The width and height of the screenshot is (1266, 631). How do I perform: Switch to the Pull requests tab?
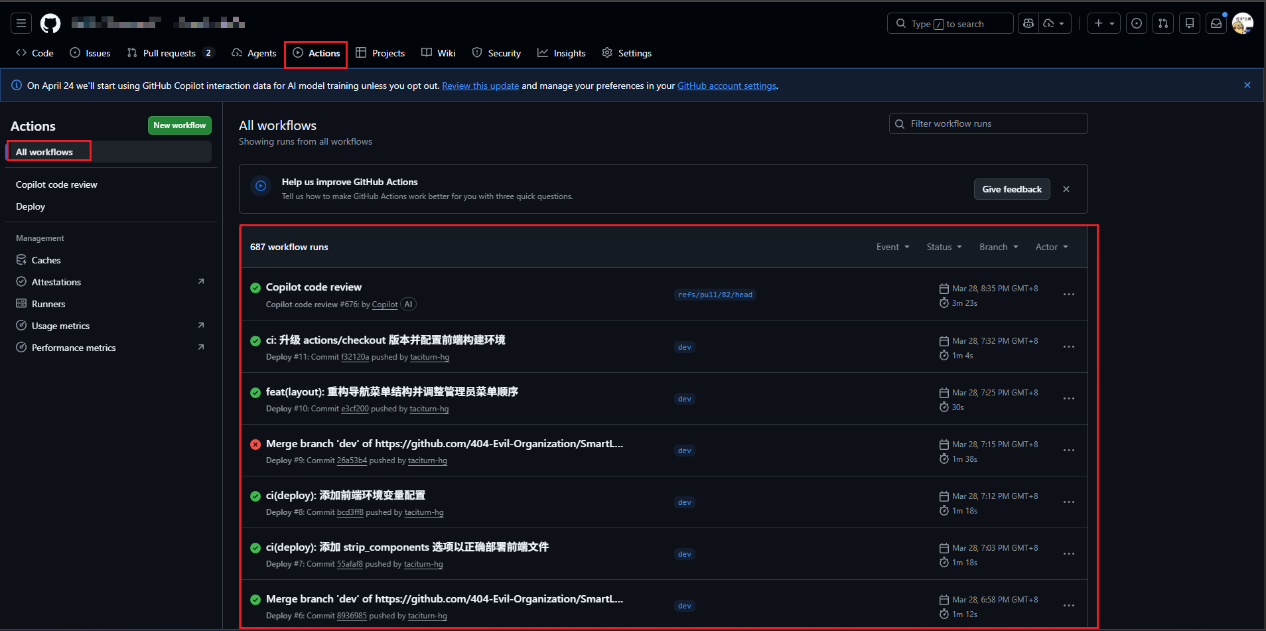pos(169,53)
